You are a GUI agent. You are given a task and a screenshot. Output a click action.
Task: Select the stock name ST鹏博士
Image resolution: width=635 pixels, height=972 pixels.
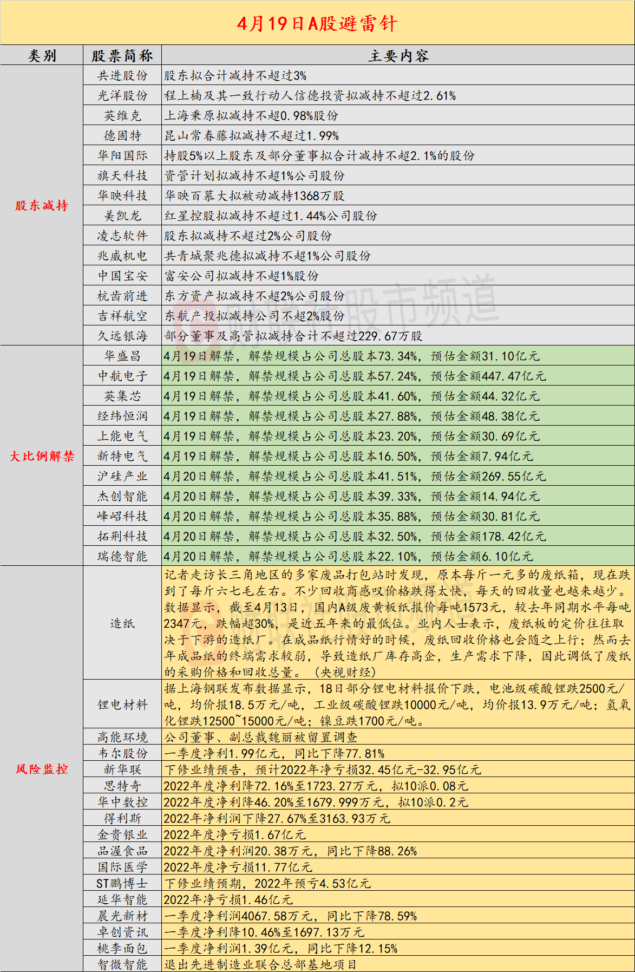[x=122, y=883]
